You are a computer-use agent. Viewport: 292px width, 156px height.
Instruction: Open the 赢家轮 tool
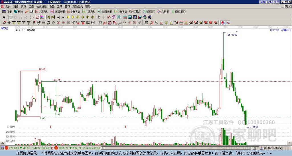149,11
